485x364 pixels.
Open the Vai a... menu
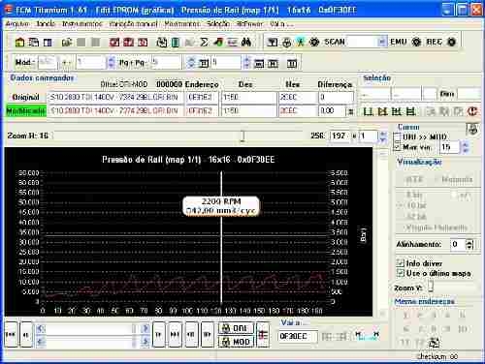tap(281, 24)
